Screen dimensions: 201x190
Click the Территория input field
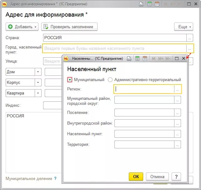point(144,145)
